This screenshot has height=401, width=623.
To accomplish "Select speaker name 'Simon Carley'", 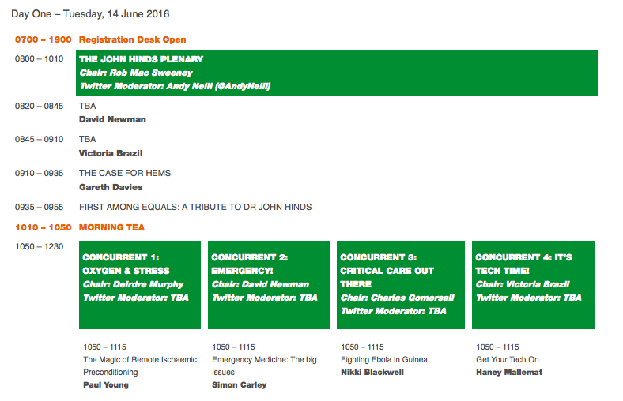I will pos(240,384).
